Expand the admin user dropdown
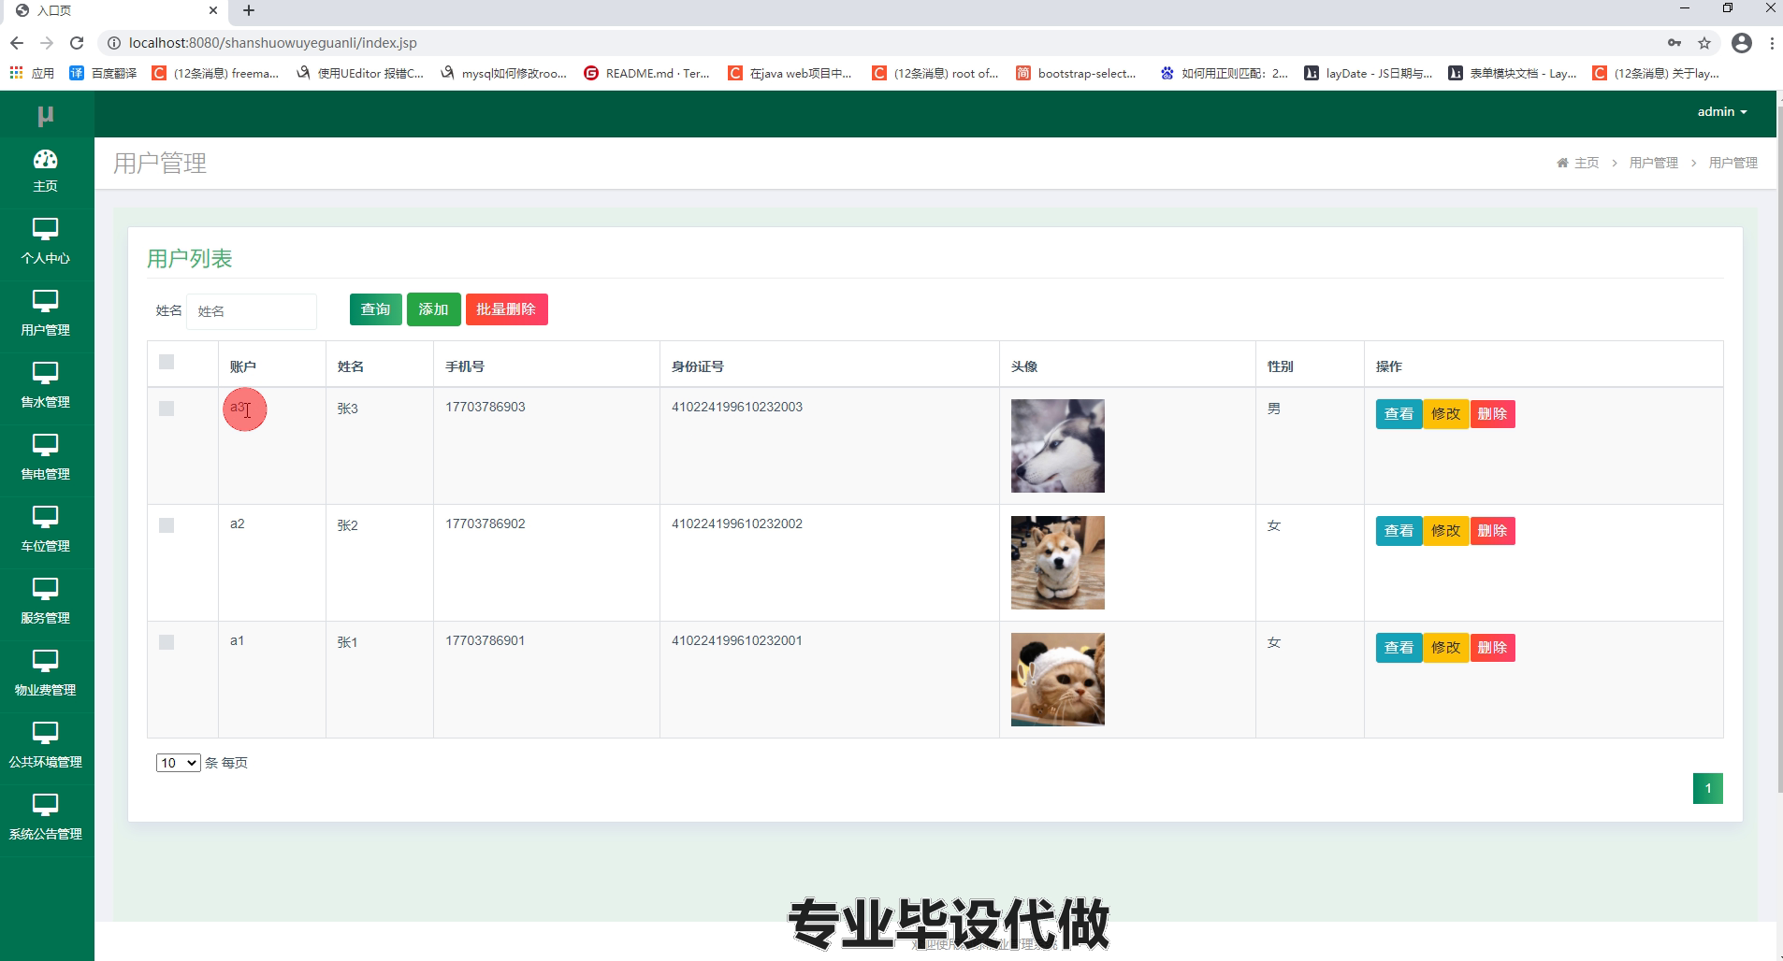Screen dimensions: 1783x961 pyautogui.click(x=1722, y=111)
